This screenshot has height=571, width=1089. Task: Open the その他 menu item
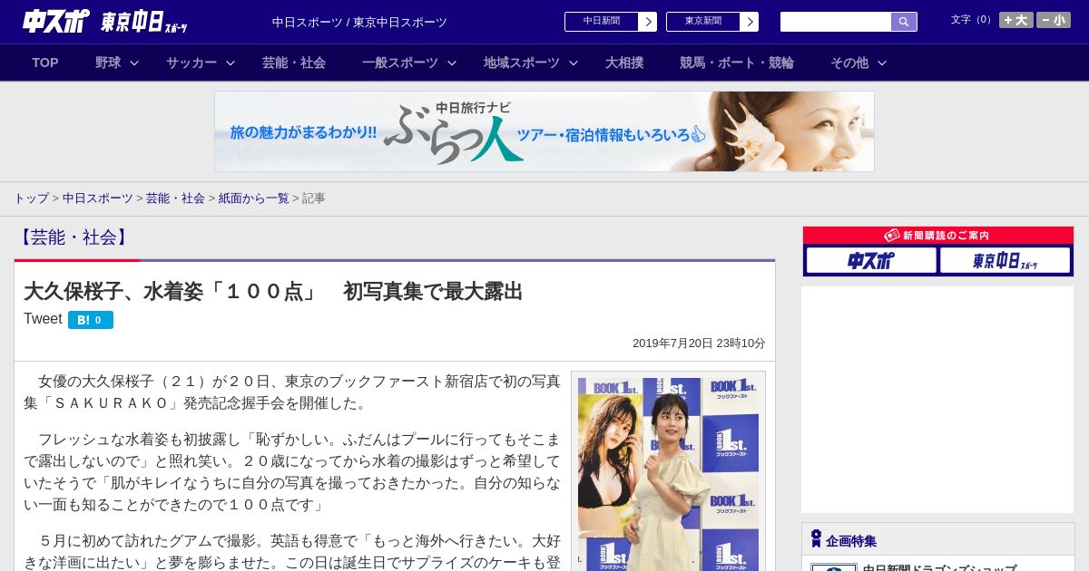(x=849, y=63)
